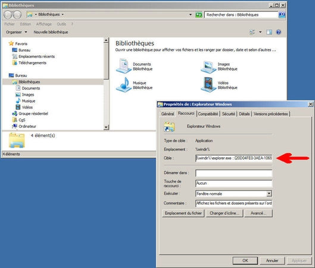Click the Touche de raccourci field

click(x=234, y=183)
